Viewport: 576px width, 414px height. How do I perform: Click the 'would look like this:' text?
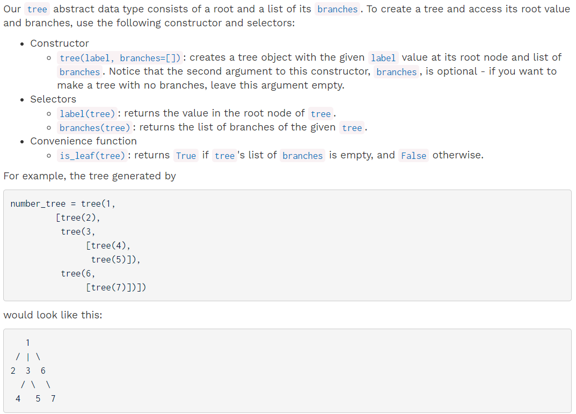pyautogui.click(x=53, y=315)
